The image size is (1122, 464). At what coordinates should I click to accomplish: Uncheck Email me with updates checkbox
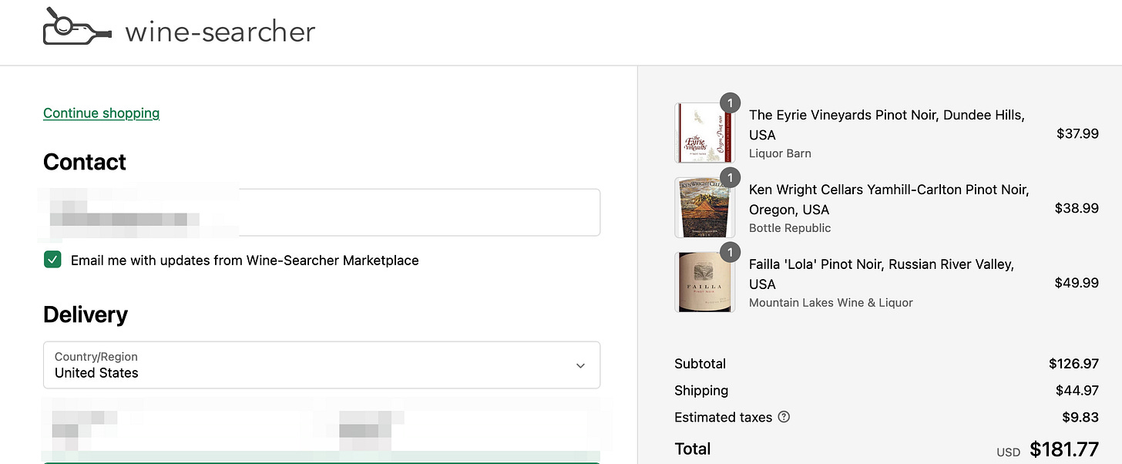(x=52, y=260)
